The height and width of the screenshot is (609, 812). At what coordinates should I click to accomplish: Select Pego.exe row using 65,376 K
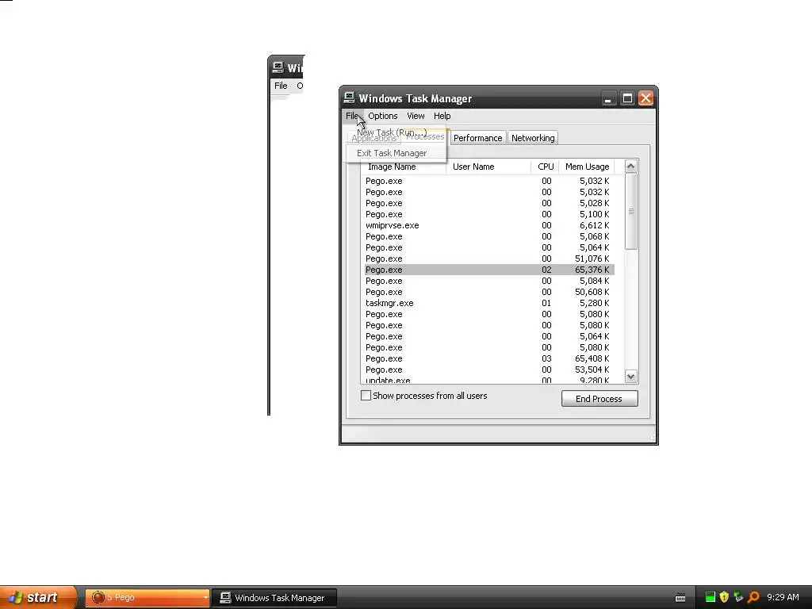click(x=489, y=270)
